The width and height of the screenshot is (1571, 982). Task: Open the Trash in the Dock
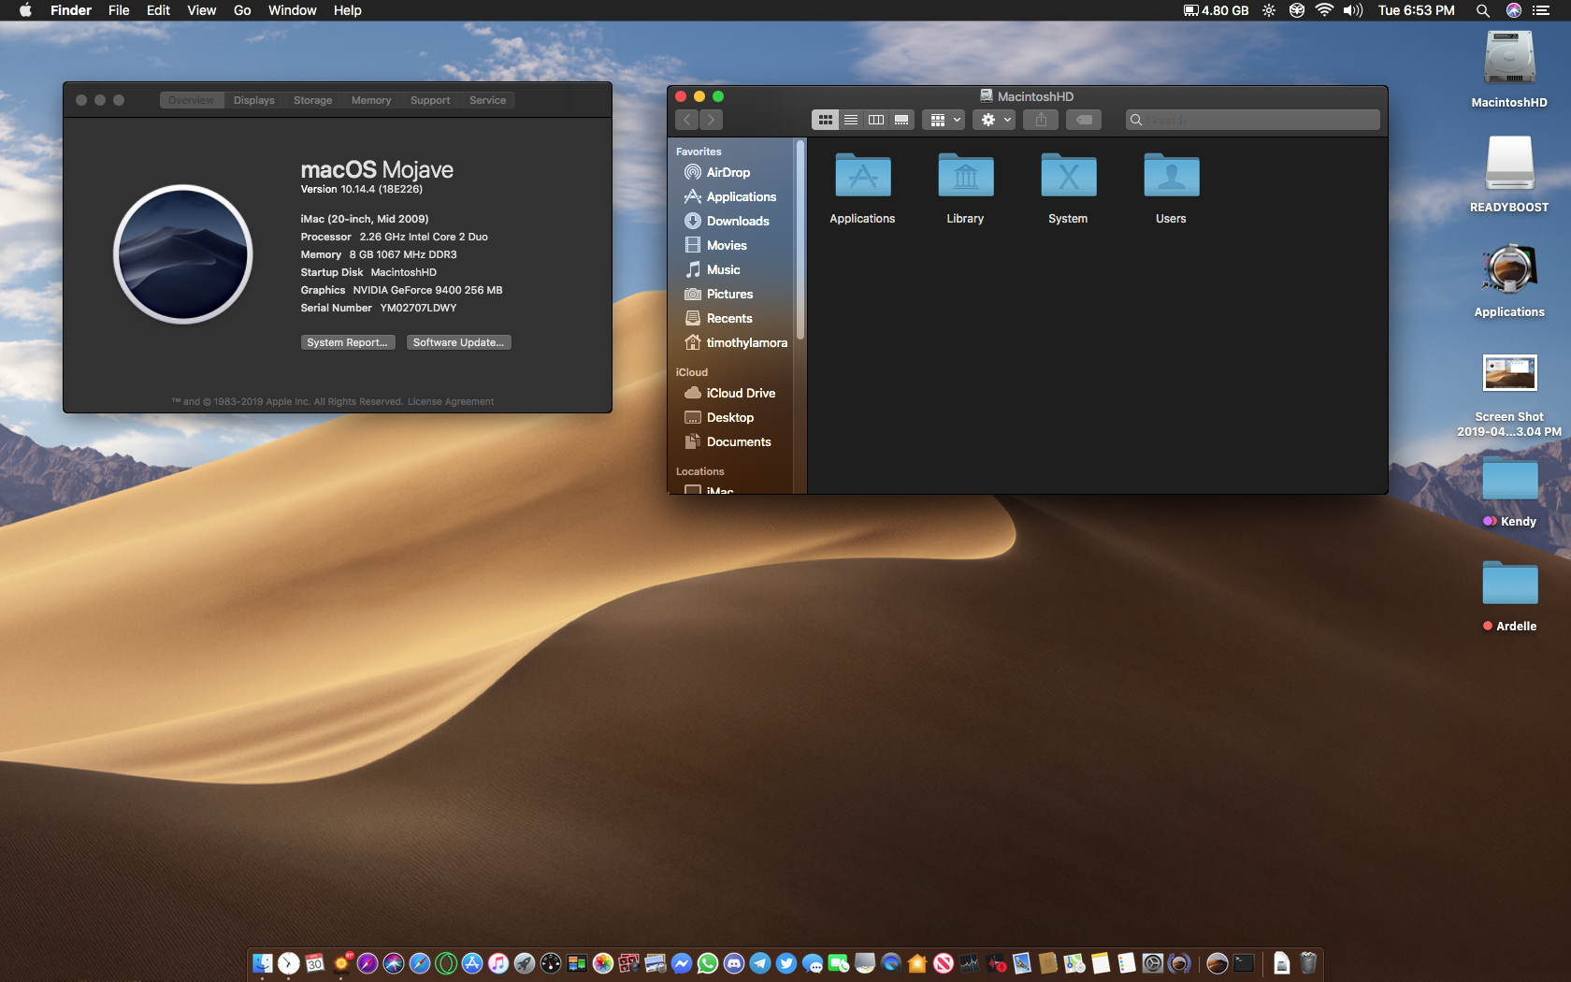1308,963
